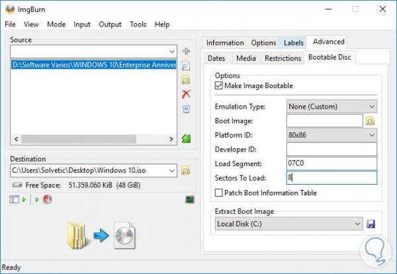Click the ImgBurn application title icon
The width and height of the screenshot is (397, 274).
(x=10, y=9)
